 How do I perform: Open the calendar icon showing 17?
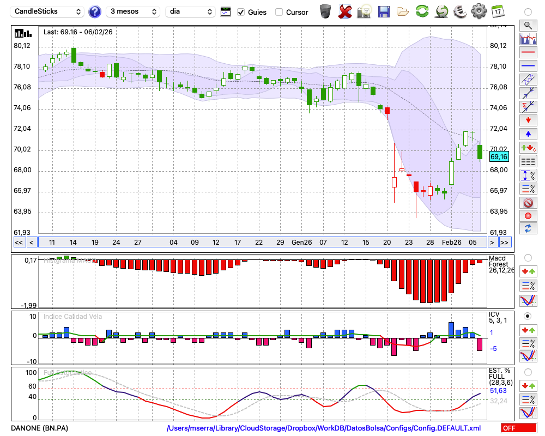497,11
